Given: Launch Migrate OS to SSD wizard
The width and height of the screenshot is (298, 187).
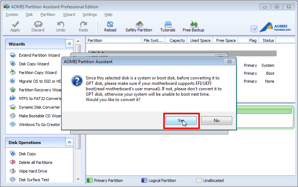Looking at the screenshot, I should point(35,81).
